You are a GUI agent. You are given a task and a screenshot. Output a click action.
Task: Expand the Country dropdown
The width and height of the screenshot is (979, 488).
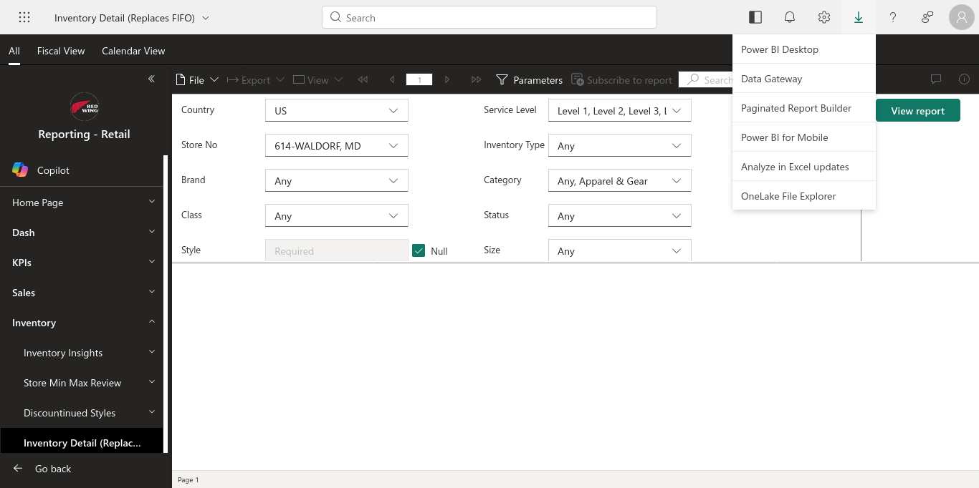tap(336, 110)
